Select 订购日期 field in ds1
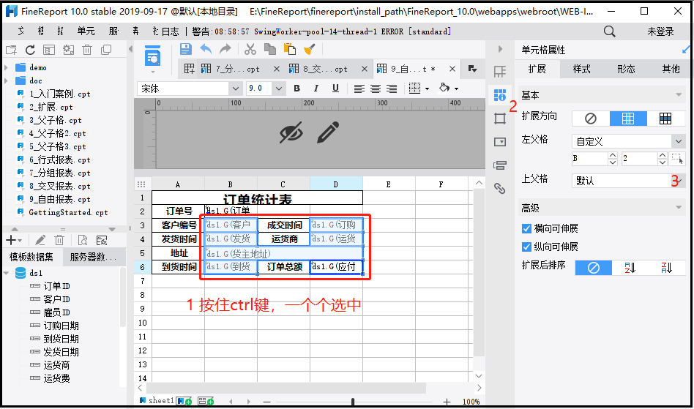The image size is (694, 409). [61, 326]
